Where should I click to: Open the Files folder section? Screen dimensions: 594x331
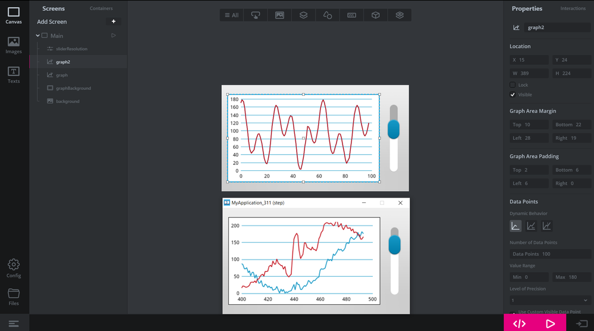click(x=14, y=297)
